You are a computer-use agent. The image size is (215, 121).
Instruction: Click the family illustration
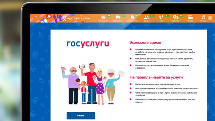tap(92, 84)
